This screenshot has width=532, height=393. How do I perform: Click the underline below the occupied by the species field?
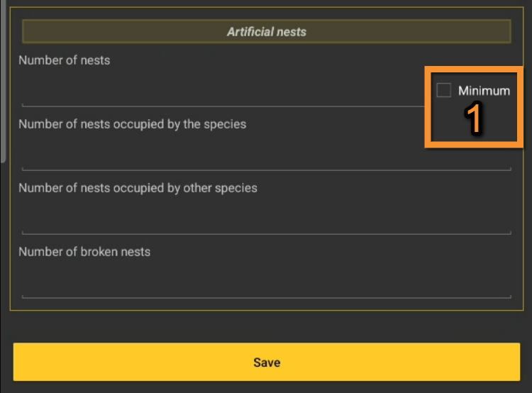(266, 170)
